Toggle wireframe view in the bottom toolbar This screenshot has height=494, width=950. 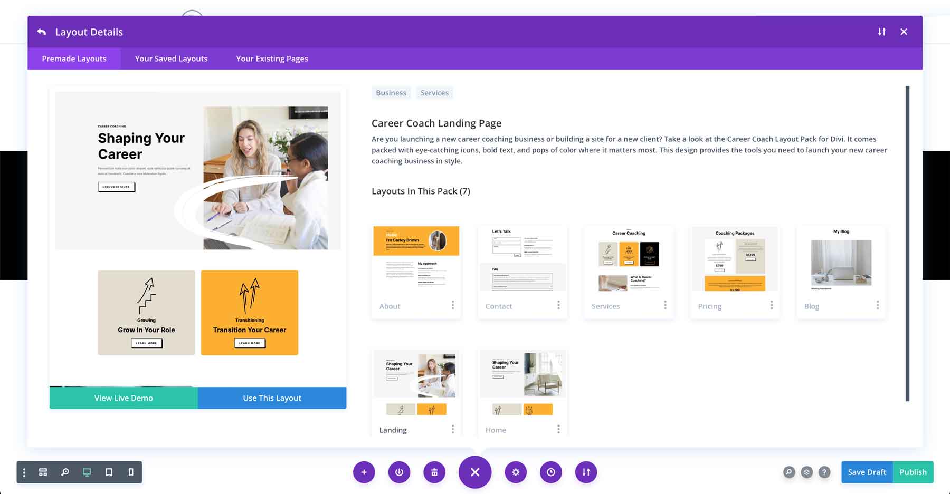point(43,472)
